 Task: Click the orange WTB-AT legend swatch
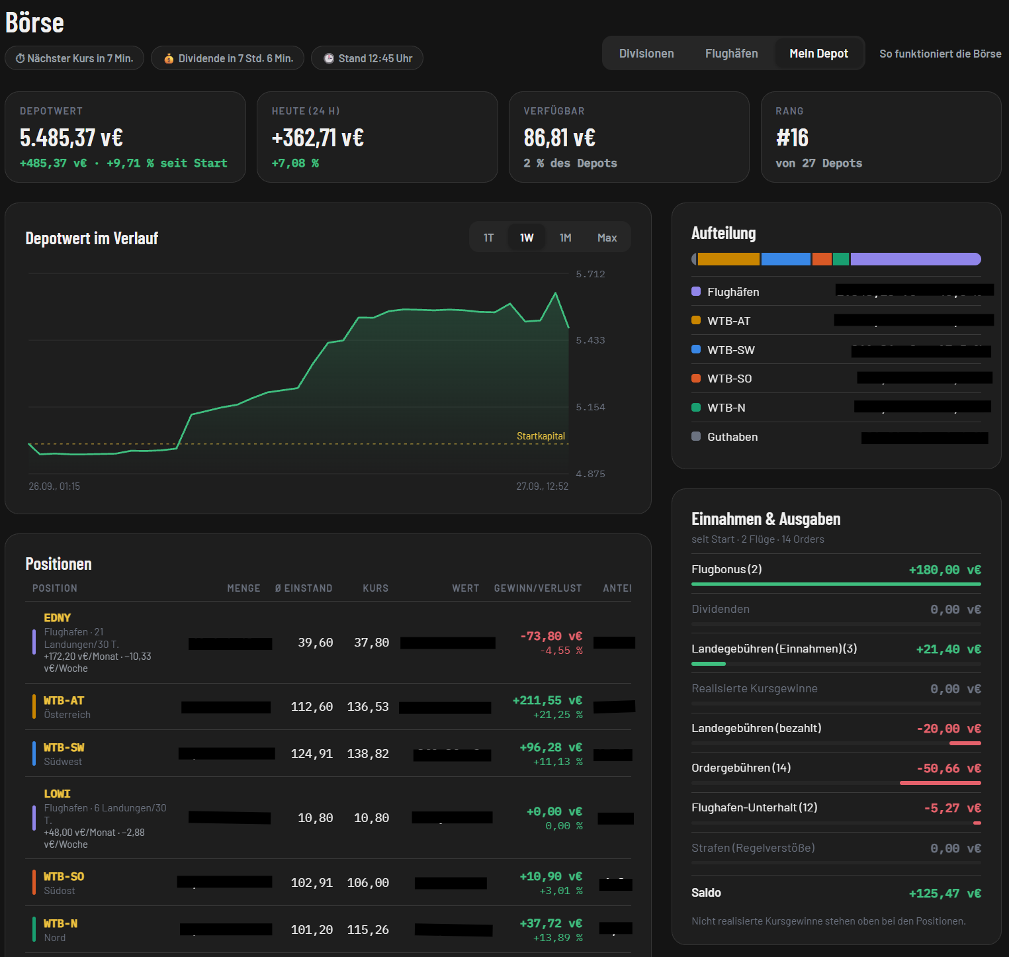(696, 320)
